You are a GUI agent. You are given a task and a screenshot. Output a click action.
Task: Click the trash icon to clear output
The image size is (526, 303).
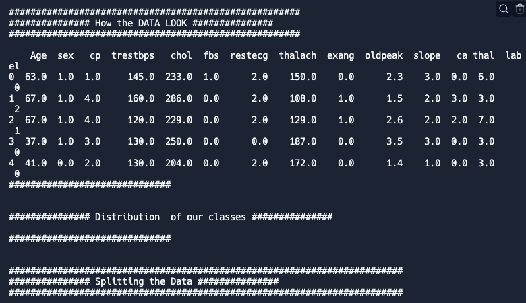[519, 9]
